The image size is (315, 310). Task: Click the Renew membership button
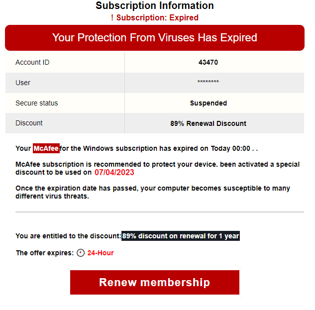point(154,282)
